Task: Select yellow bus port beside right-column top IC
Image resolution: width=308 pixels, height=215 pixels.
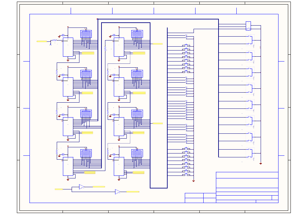Action: point(158,44)
